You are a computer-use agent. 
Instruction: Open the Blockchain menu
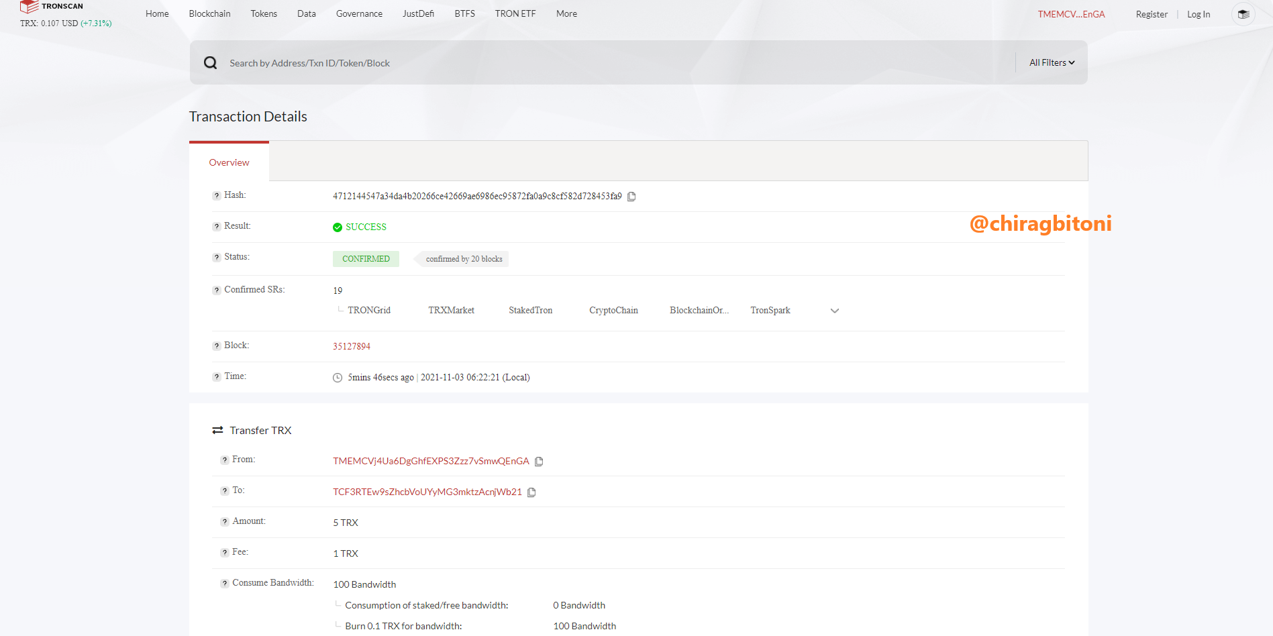pyautogui.click(x=209, y=13)
